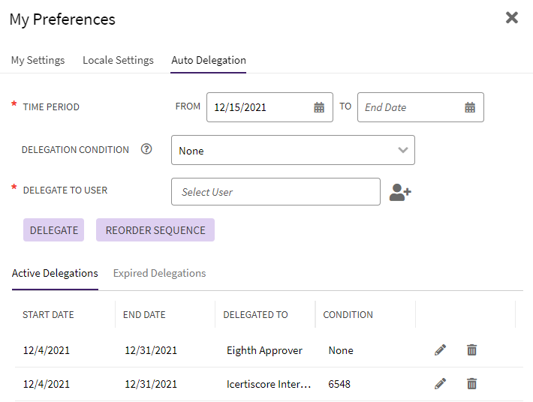Click the Reorder Sequence button

pyautogui.click(x=155, y=230)
